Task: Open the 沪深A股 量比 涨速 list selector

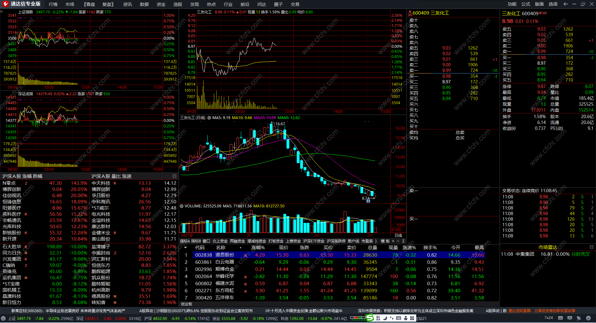Action: (x=111, y=176)
